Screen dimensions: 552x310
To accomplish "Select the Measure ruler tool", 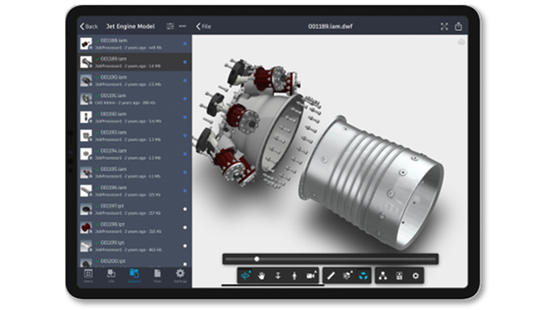I will coord(331,276).
